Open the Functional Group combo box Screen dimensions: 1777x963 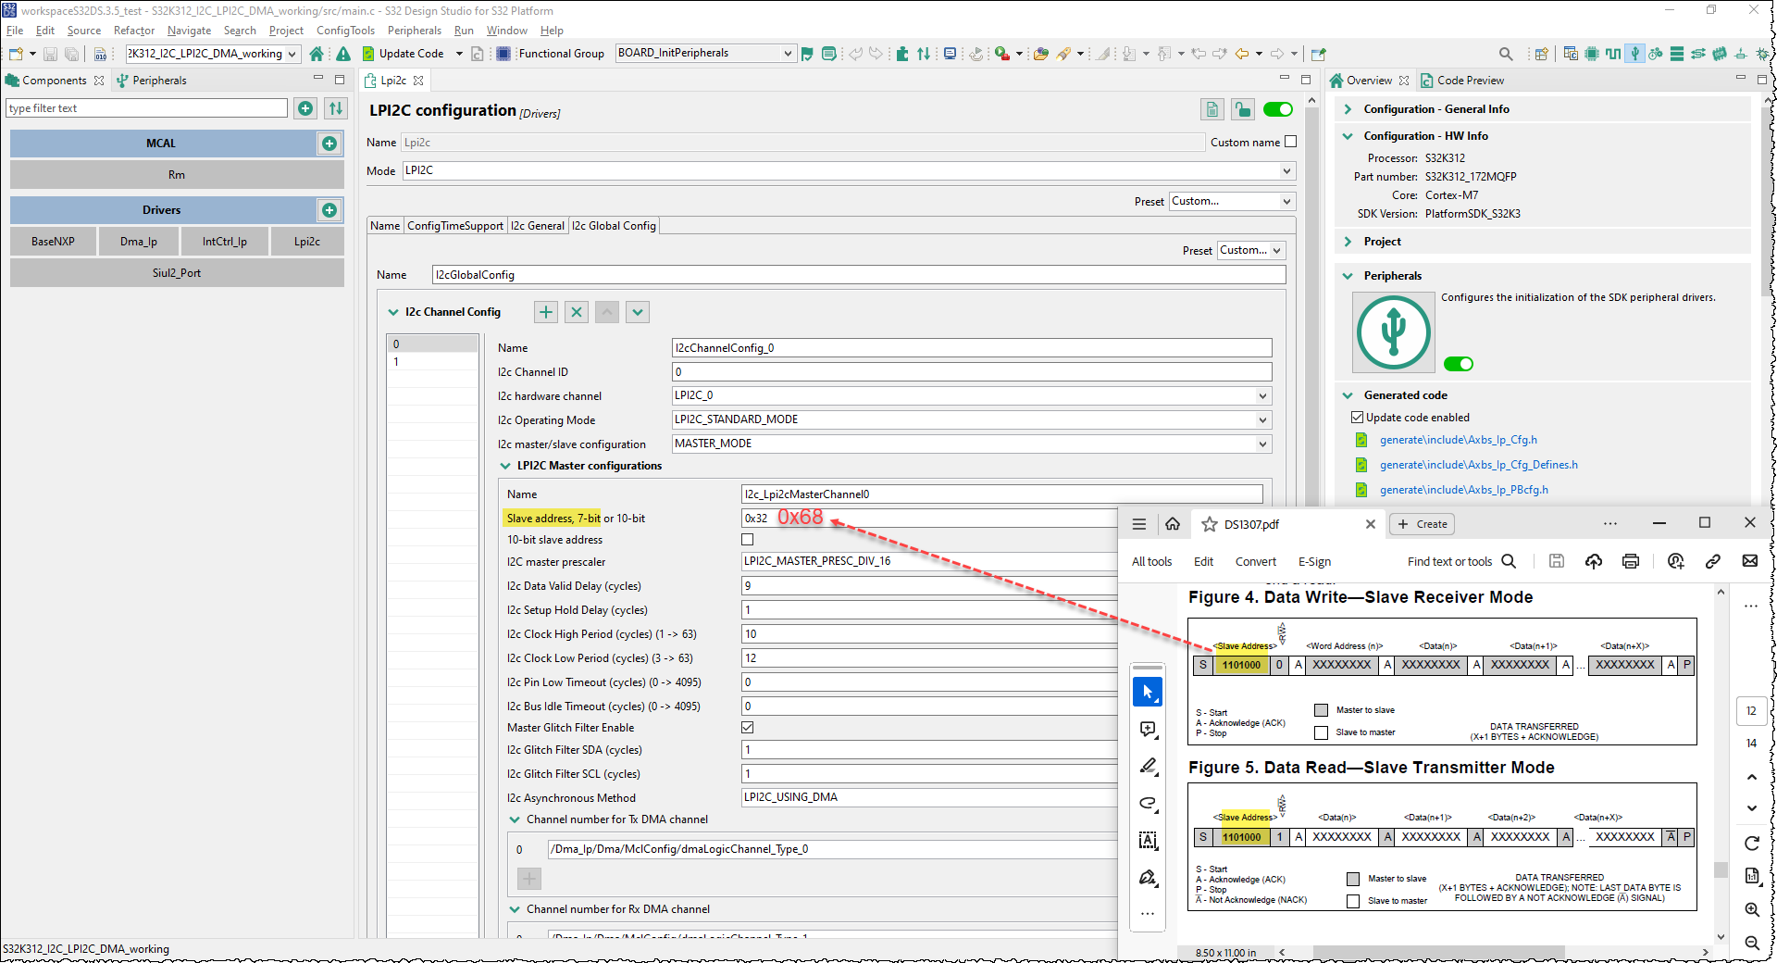pyautogui.click(x=704, y=53)
